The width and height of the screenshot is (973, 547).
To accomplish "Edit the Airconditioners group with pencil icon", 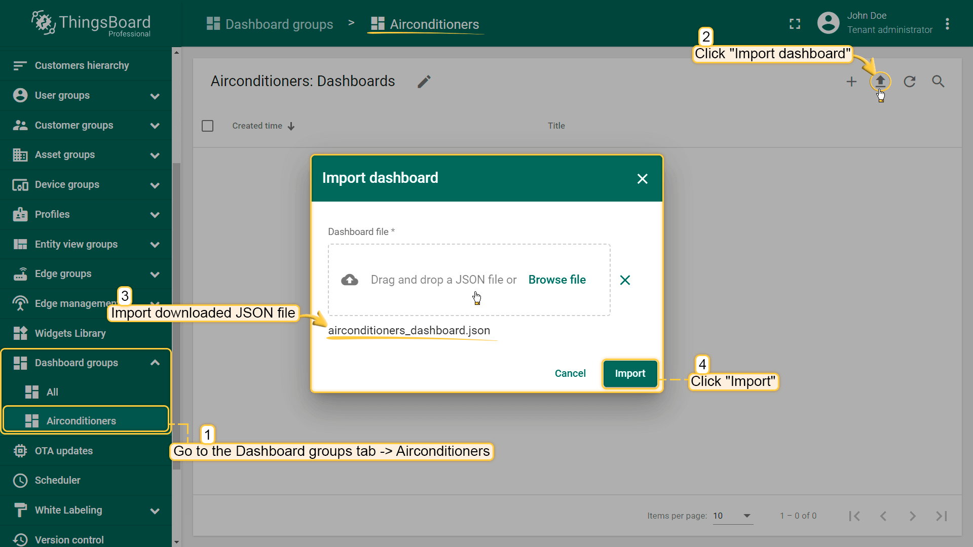I will (424, 82).
